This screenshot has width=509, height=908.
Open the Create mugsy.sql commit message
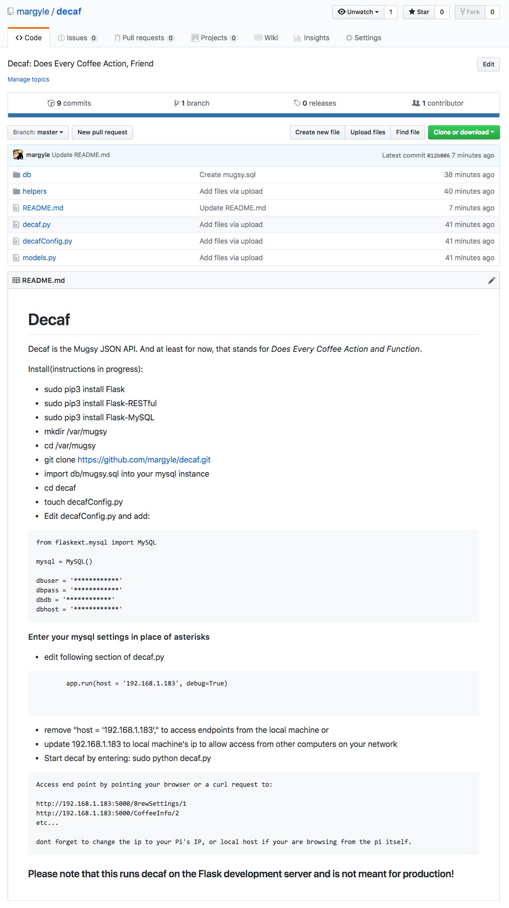(228, 175)
